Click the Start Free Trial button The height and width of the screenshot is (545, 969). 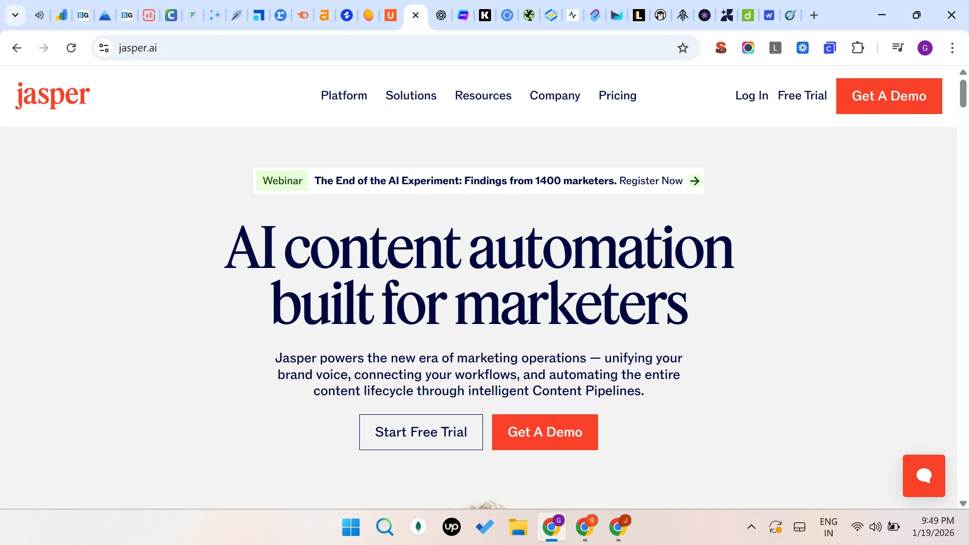(421, 432)
